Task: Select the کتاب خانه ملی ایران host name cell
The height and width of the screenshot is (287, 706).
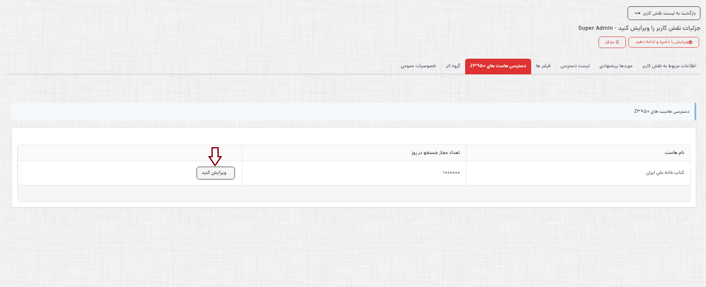Action: coord(665,173)
